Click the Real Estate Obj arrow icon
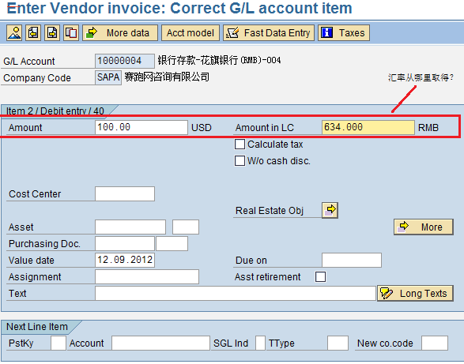This screenshot has width=464, height=364. [330, 210]
